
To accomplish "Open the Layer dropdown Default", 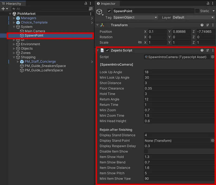I will (x=193, y=17).
